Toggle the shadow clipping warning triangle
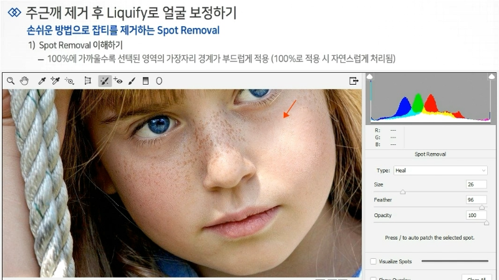499x280 pixels. pos(369,77)
